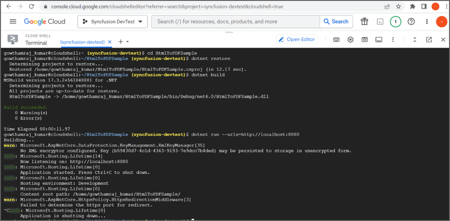Click the blue Search button
This screenshot has width=450, height=221.
coord(336,22)
